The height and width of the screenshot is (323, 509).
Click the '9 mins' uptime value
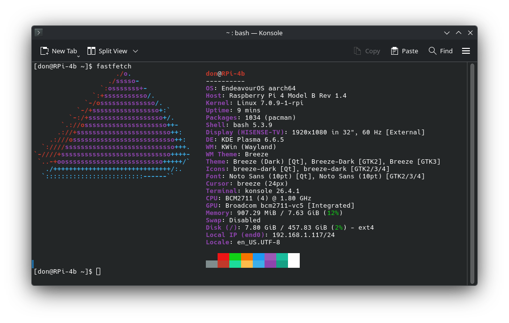point(249,110)
